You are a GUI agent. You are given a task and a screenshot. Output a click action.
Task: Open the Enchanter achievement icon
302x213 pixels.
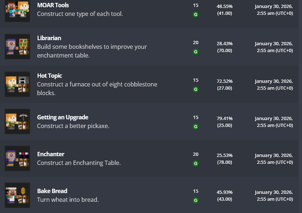pyautogui.click(x=17, y=158)
